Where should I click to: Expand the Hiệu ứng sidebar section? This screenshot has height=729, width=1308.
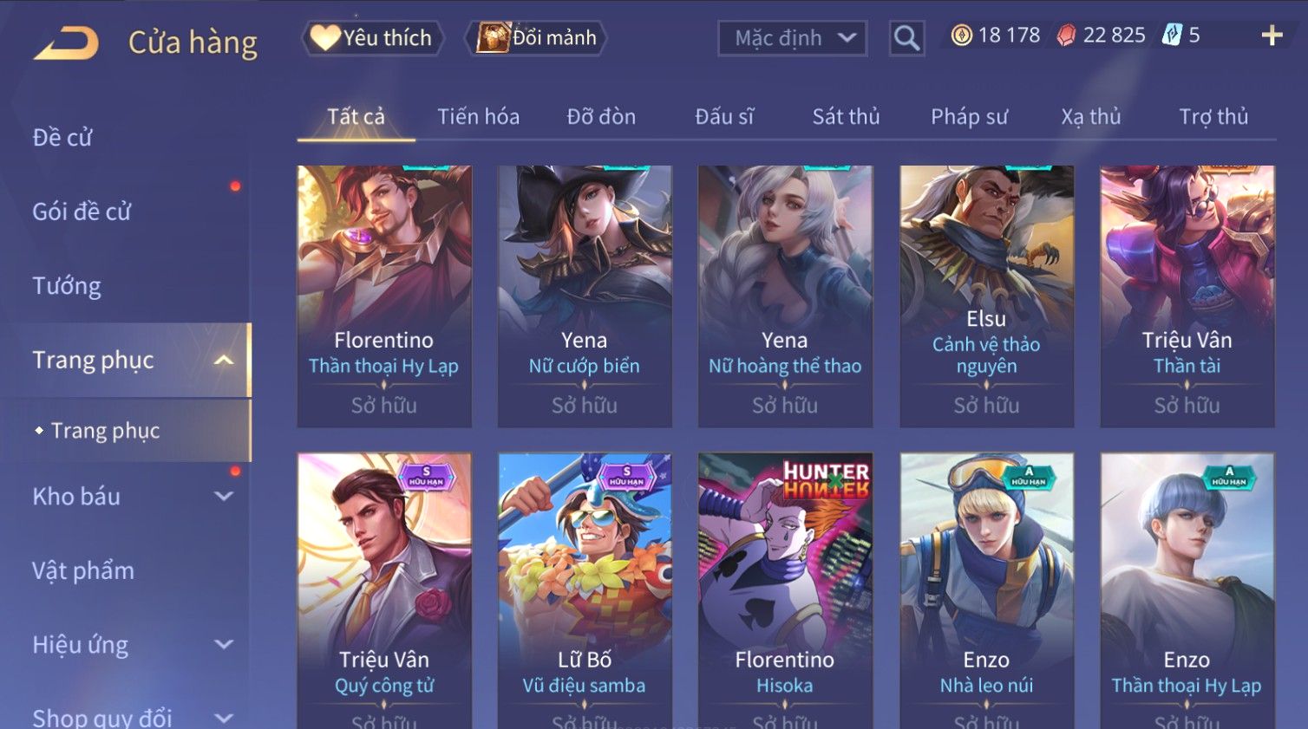pos(223,645)
